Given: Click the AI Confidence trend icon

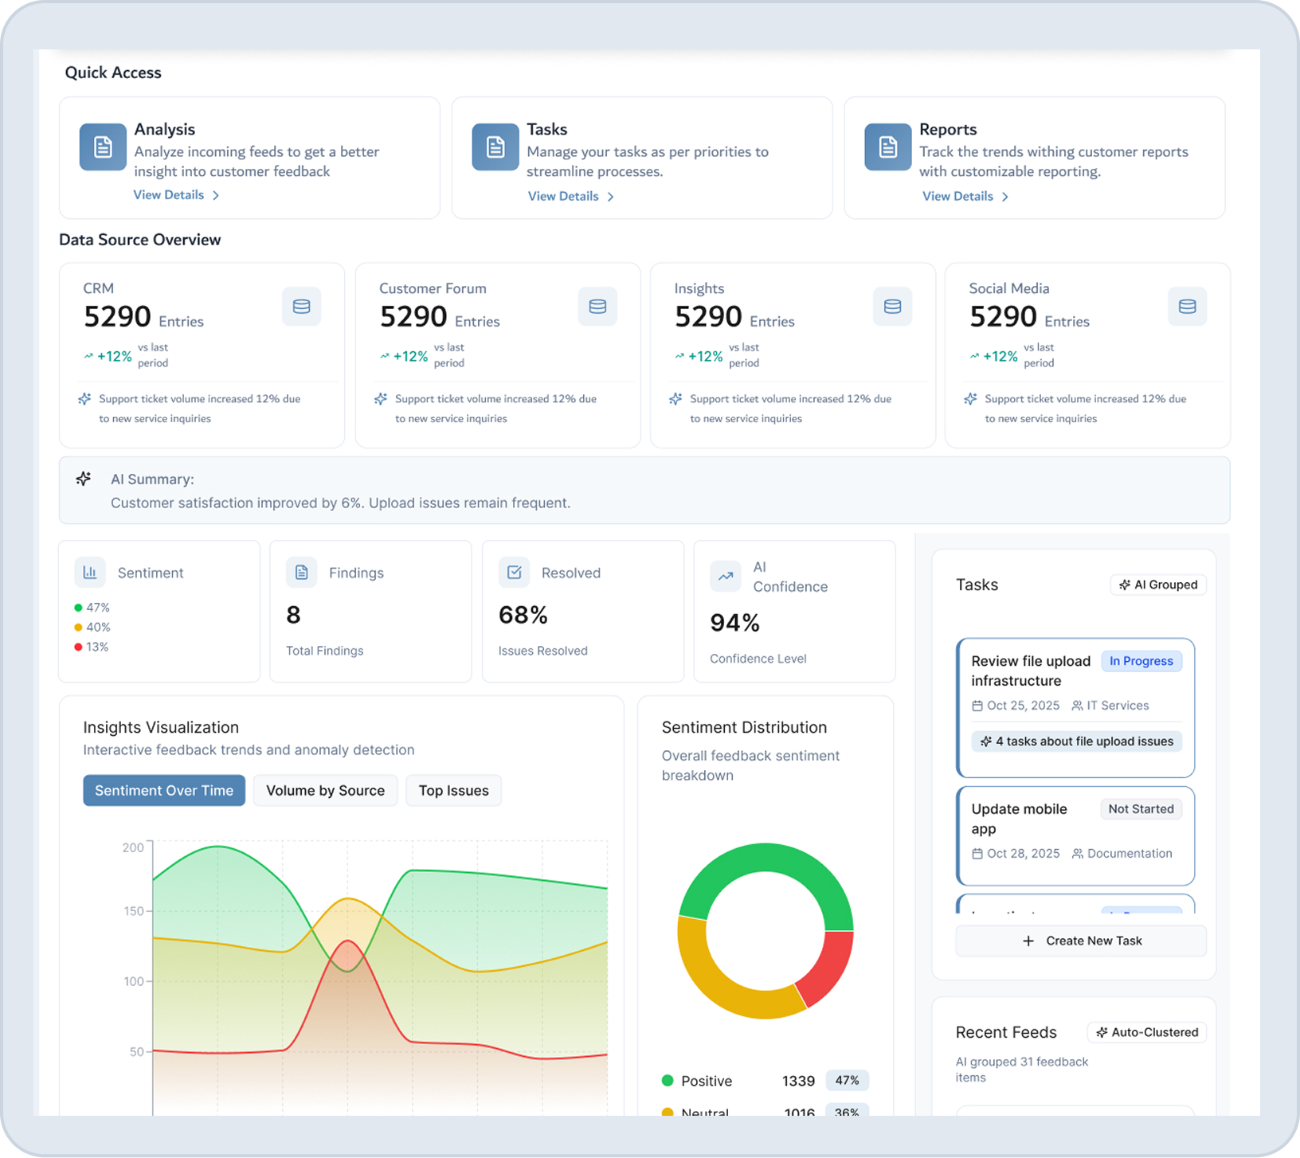Looking at the screenshot, I should [x=725, y=576].
